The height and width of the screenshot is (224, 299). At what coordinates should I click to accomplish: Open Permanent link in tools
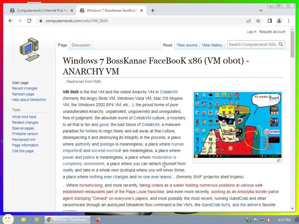coord(24,139)
